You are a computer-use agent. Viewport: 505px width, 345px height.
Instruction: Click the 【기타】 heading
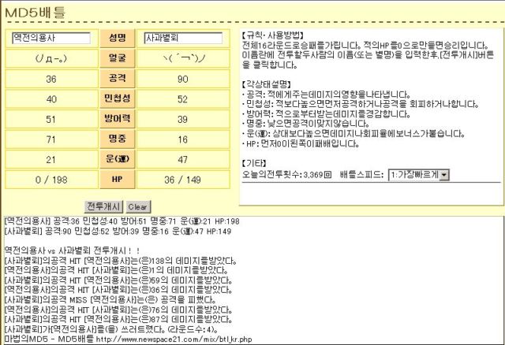[x=254, y=163]
